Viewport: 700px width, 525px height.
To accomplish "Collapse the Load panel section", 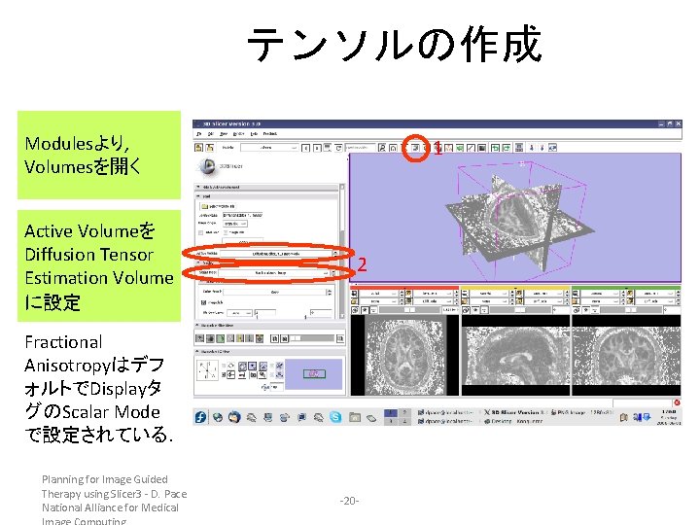I will 266,196.
